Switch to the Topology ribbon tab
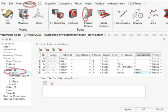The image size is (168, 112). click(x=30, y=4)
